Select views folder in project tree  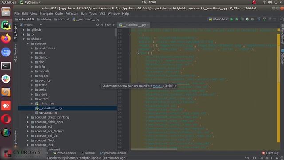(x=43, y=94)
